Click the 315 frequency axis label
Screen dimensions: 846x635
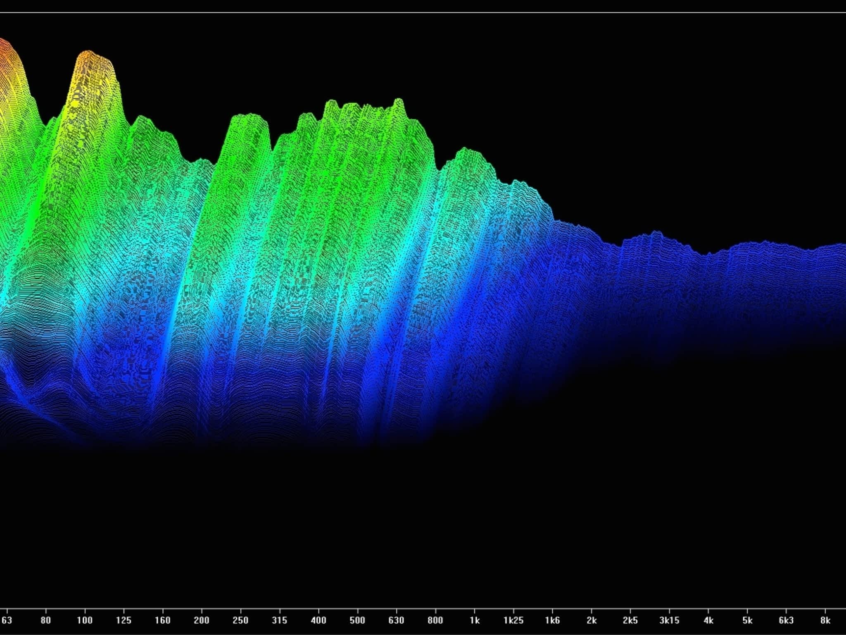pos(280,621)
